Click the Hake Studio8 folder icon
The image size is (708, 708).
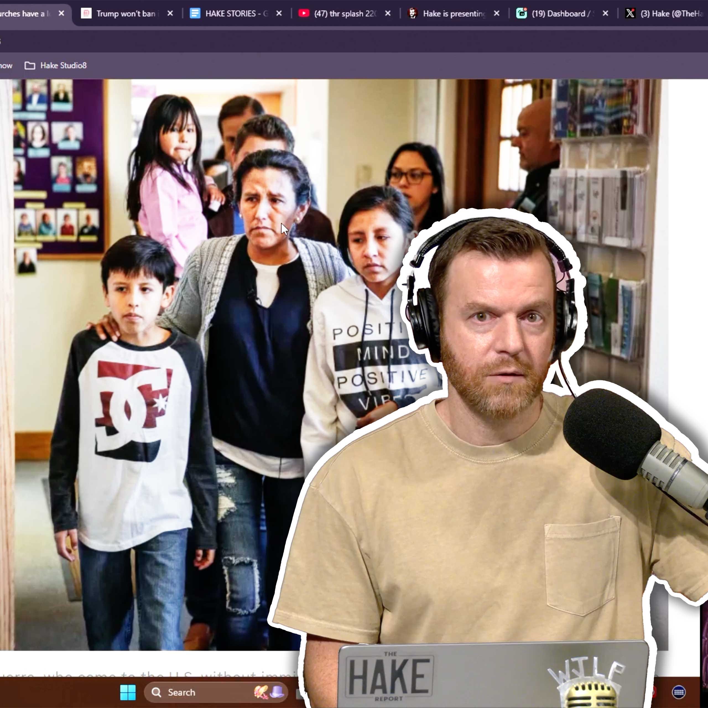(30, 66)
